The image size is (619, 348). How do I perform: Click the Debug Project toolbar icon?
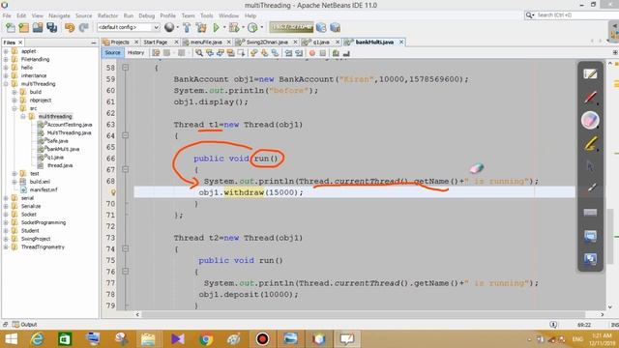coord(234,28)
